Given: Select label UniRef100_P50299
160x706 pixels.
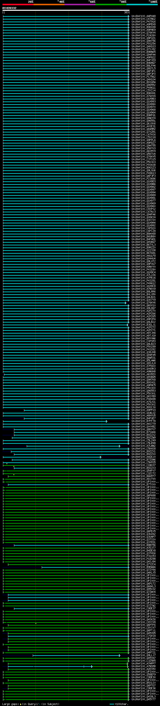Looking at the screenshot, I should pos(143,347).
